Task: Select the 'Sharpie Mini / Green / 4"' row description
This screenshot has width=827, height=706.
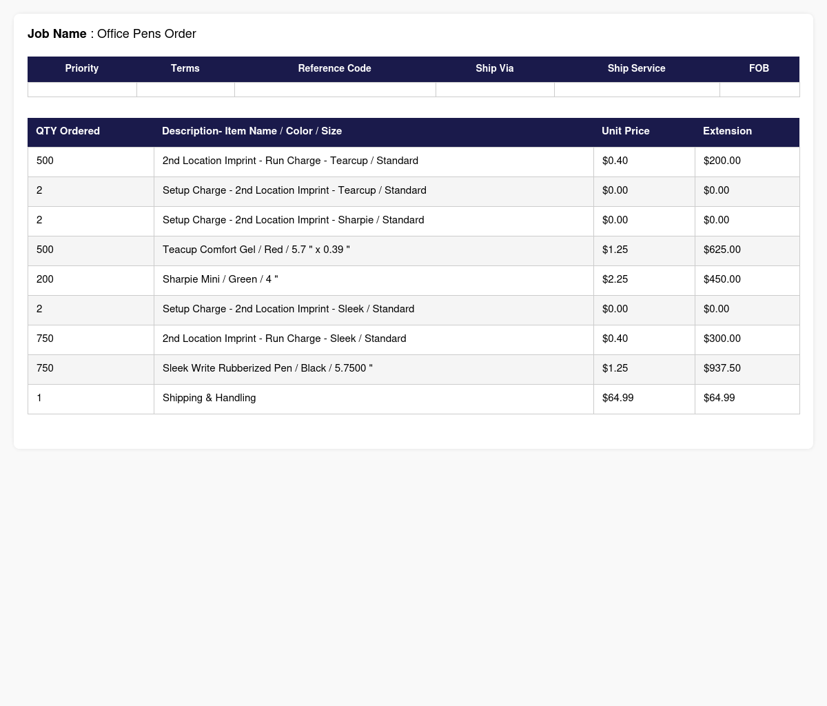Action: click(x=221, y=279)
